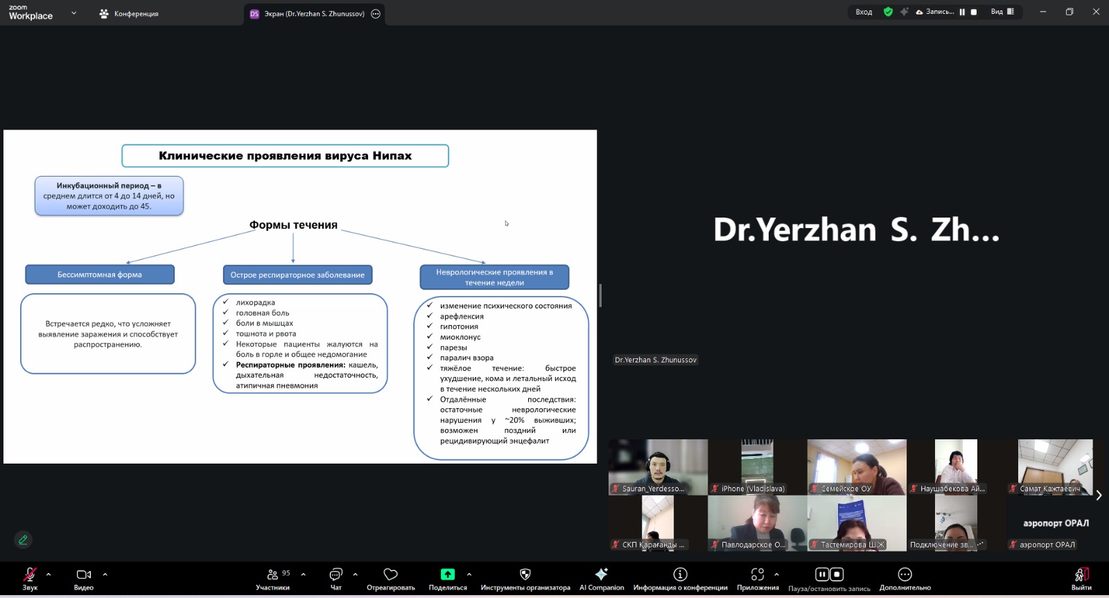Click the green Share screen icon

point(448,574)
